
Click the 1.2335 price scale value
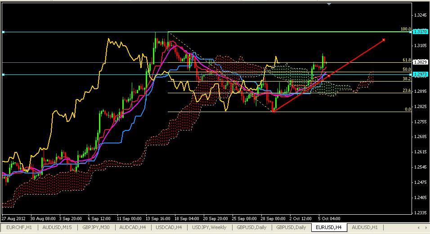click(x=421, y=212)
